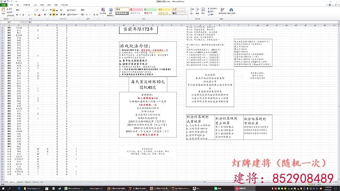Viewport: 340px width, 191px height.
Task: Open Microsoft Edge from the taskbar
Action: [x=19, y=189]
